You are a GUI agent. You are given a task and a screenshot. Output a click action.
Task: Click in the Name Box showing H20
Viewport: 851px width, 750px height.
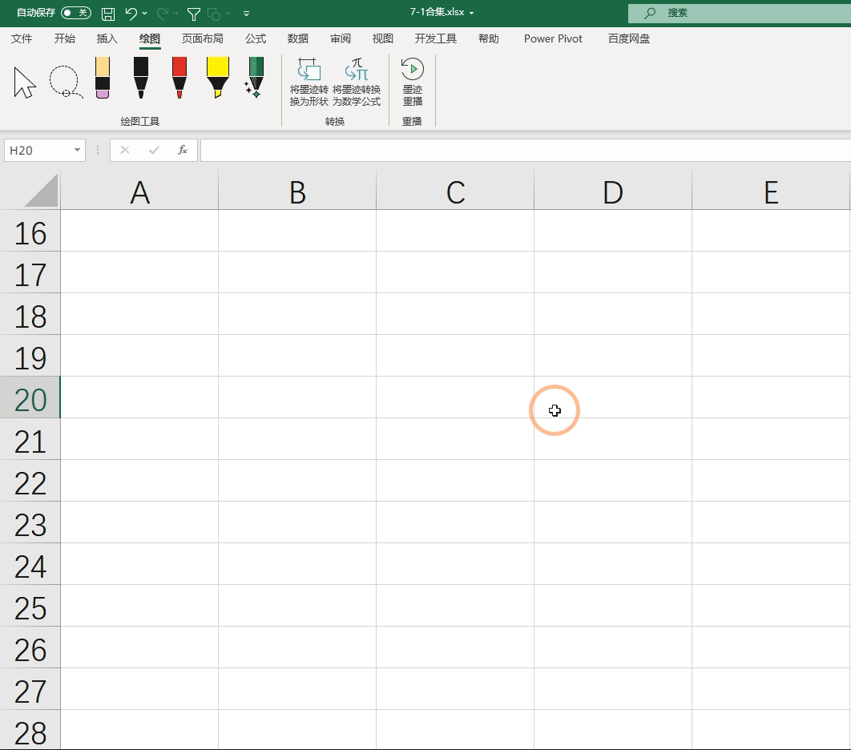(38, 151)
